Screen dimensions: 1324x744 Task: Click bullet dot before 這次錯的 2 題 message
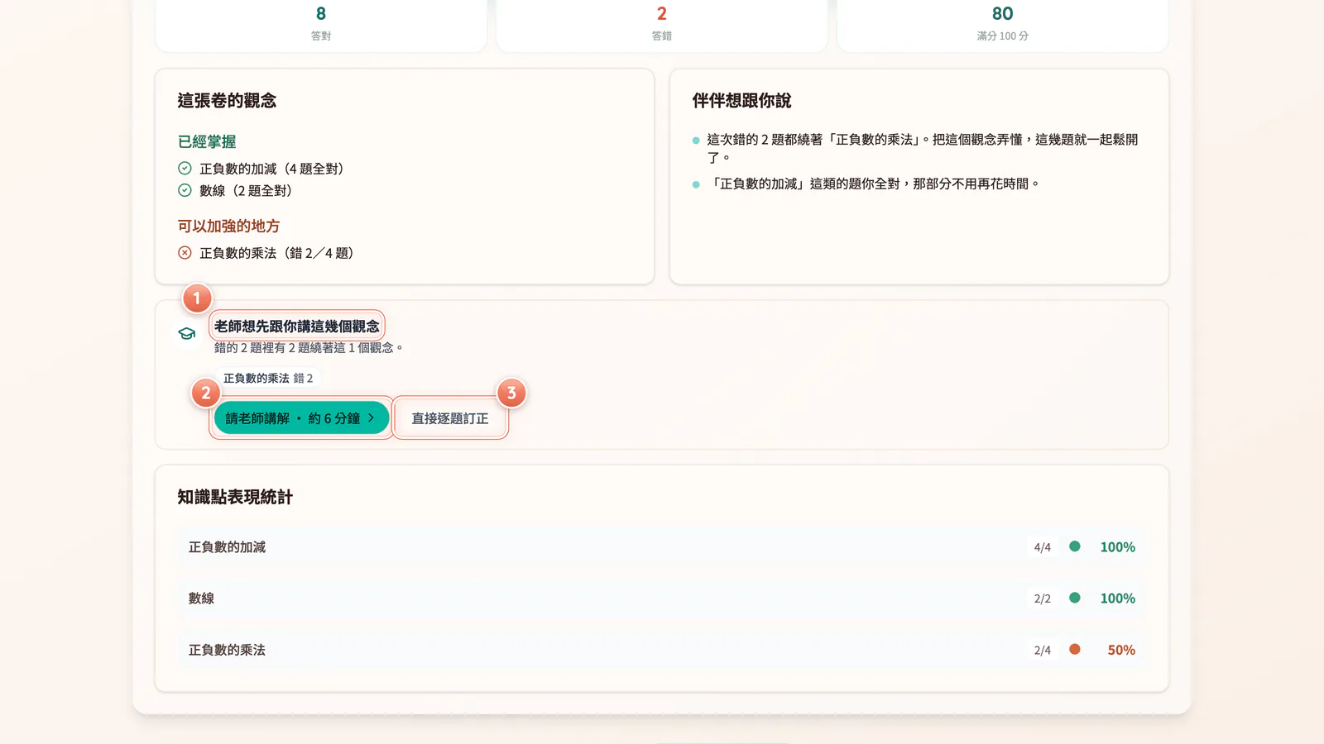(696, 141)
